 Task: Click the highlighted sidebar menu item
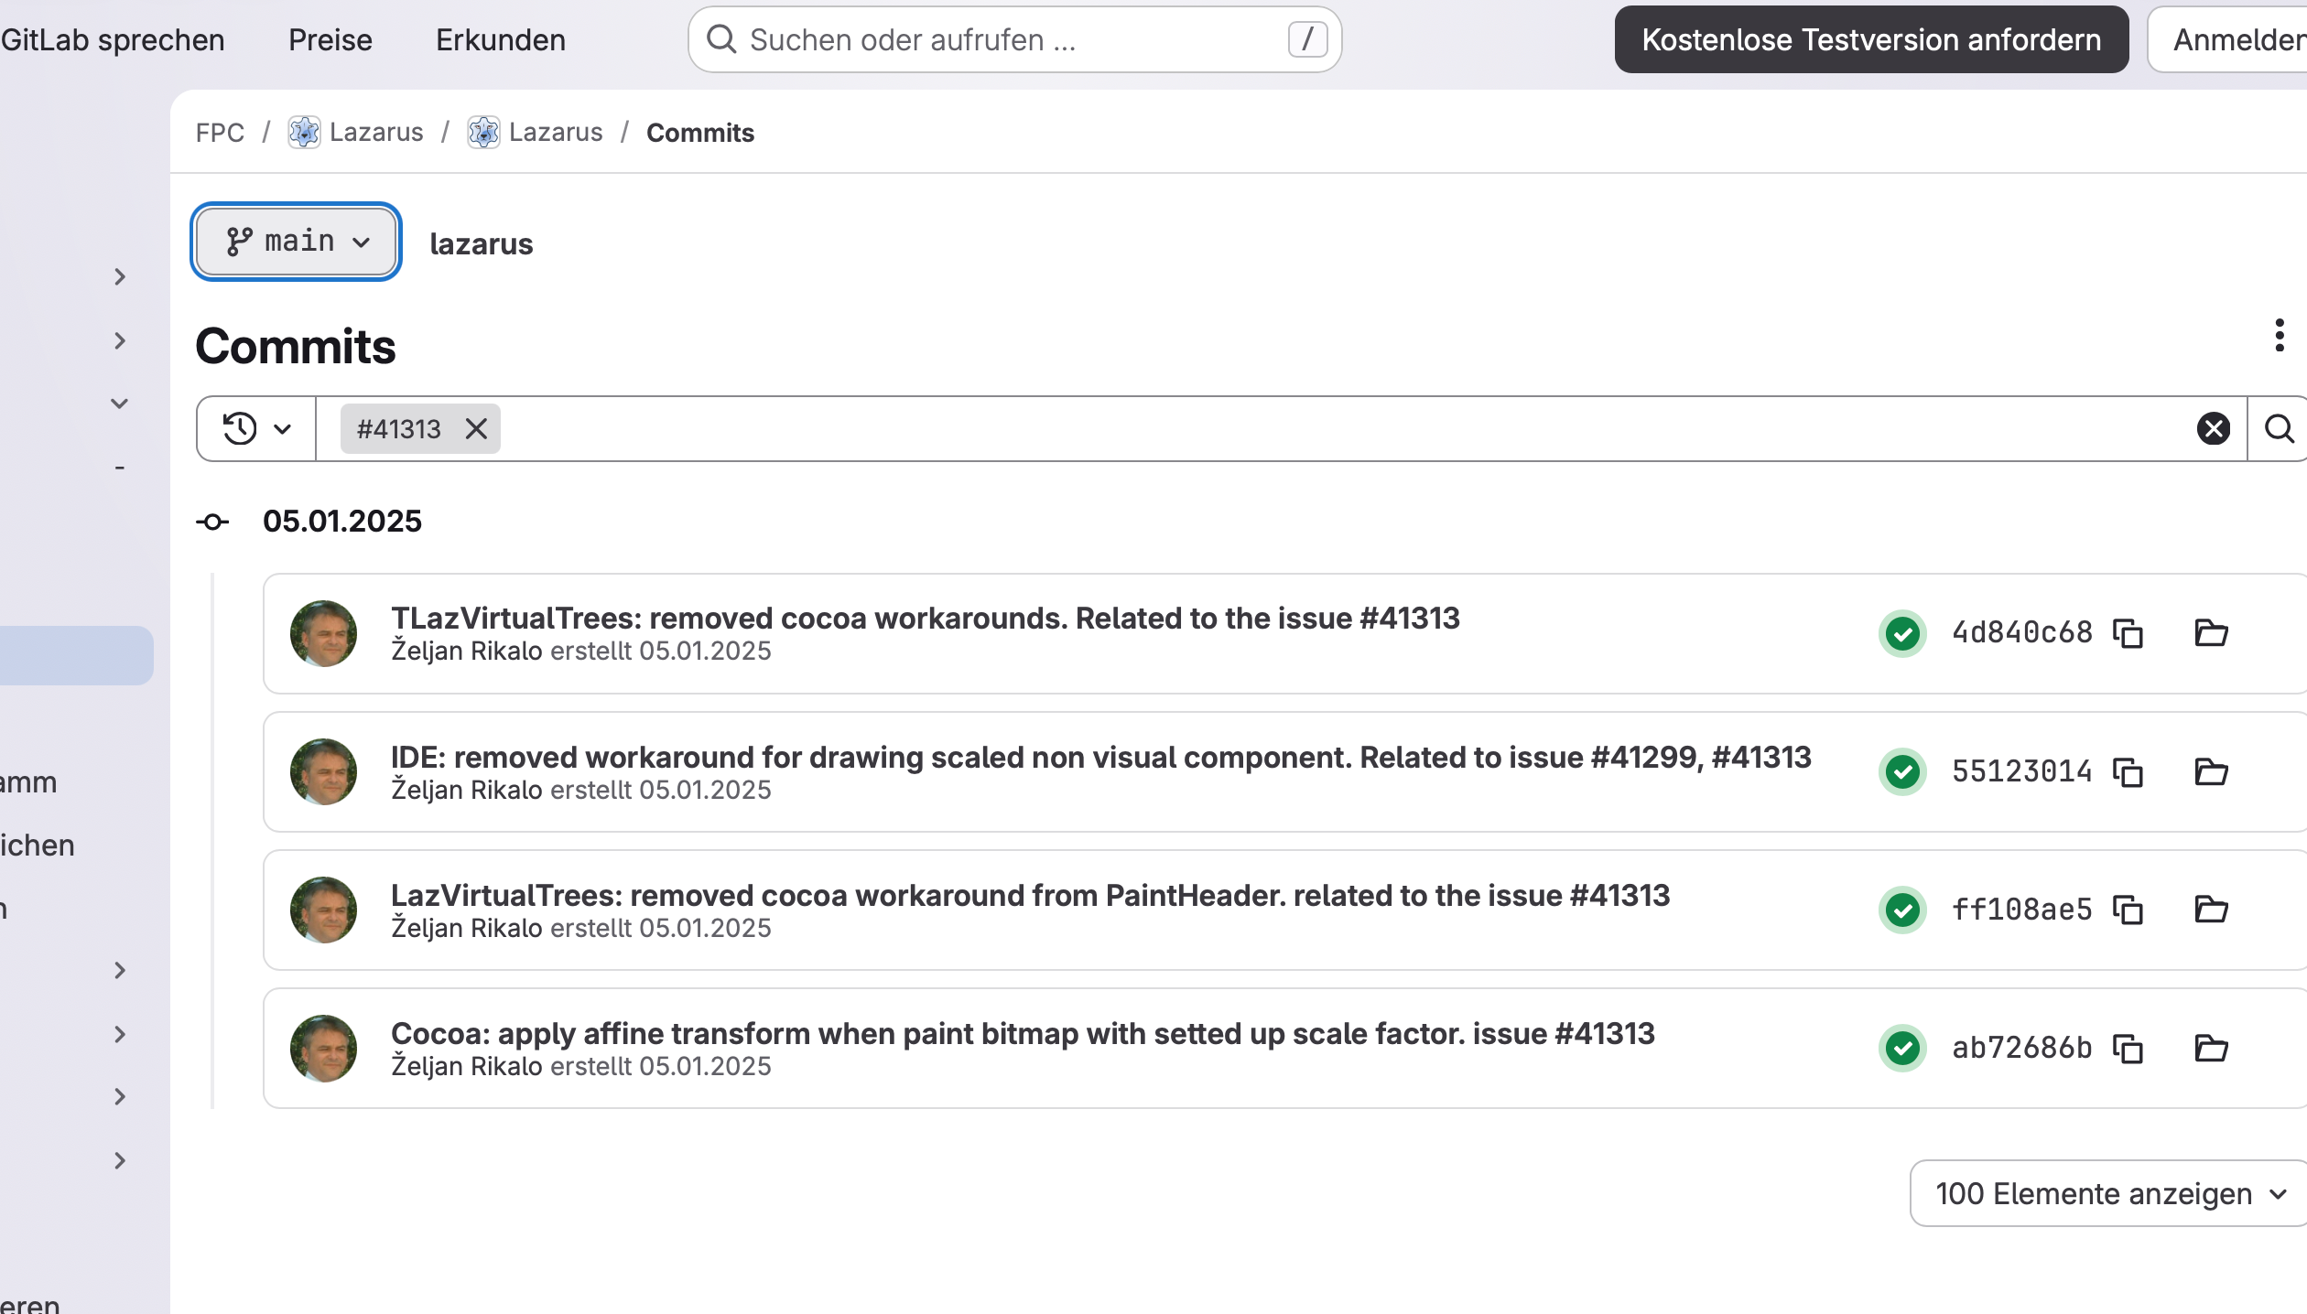click(x=77, y=655)
